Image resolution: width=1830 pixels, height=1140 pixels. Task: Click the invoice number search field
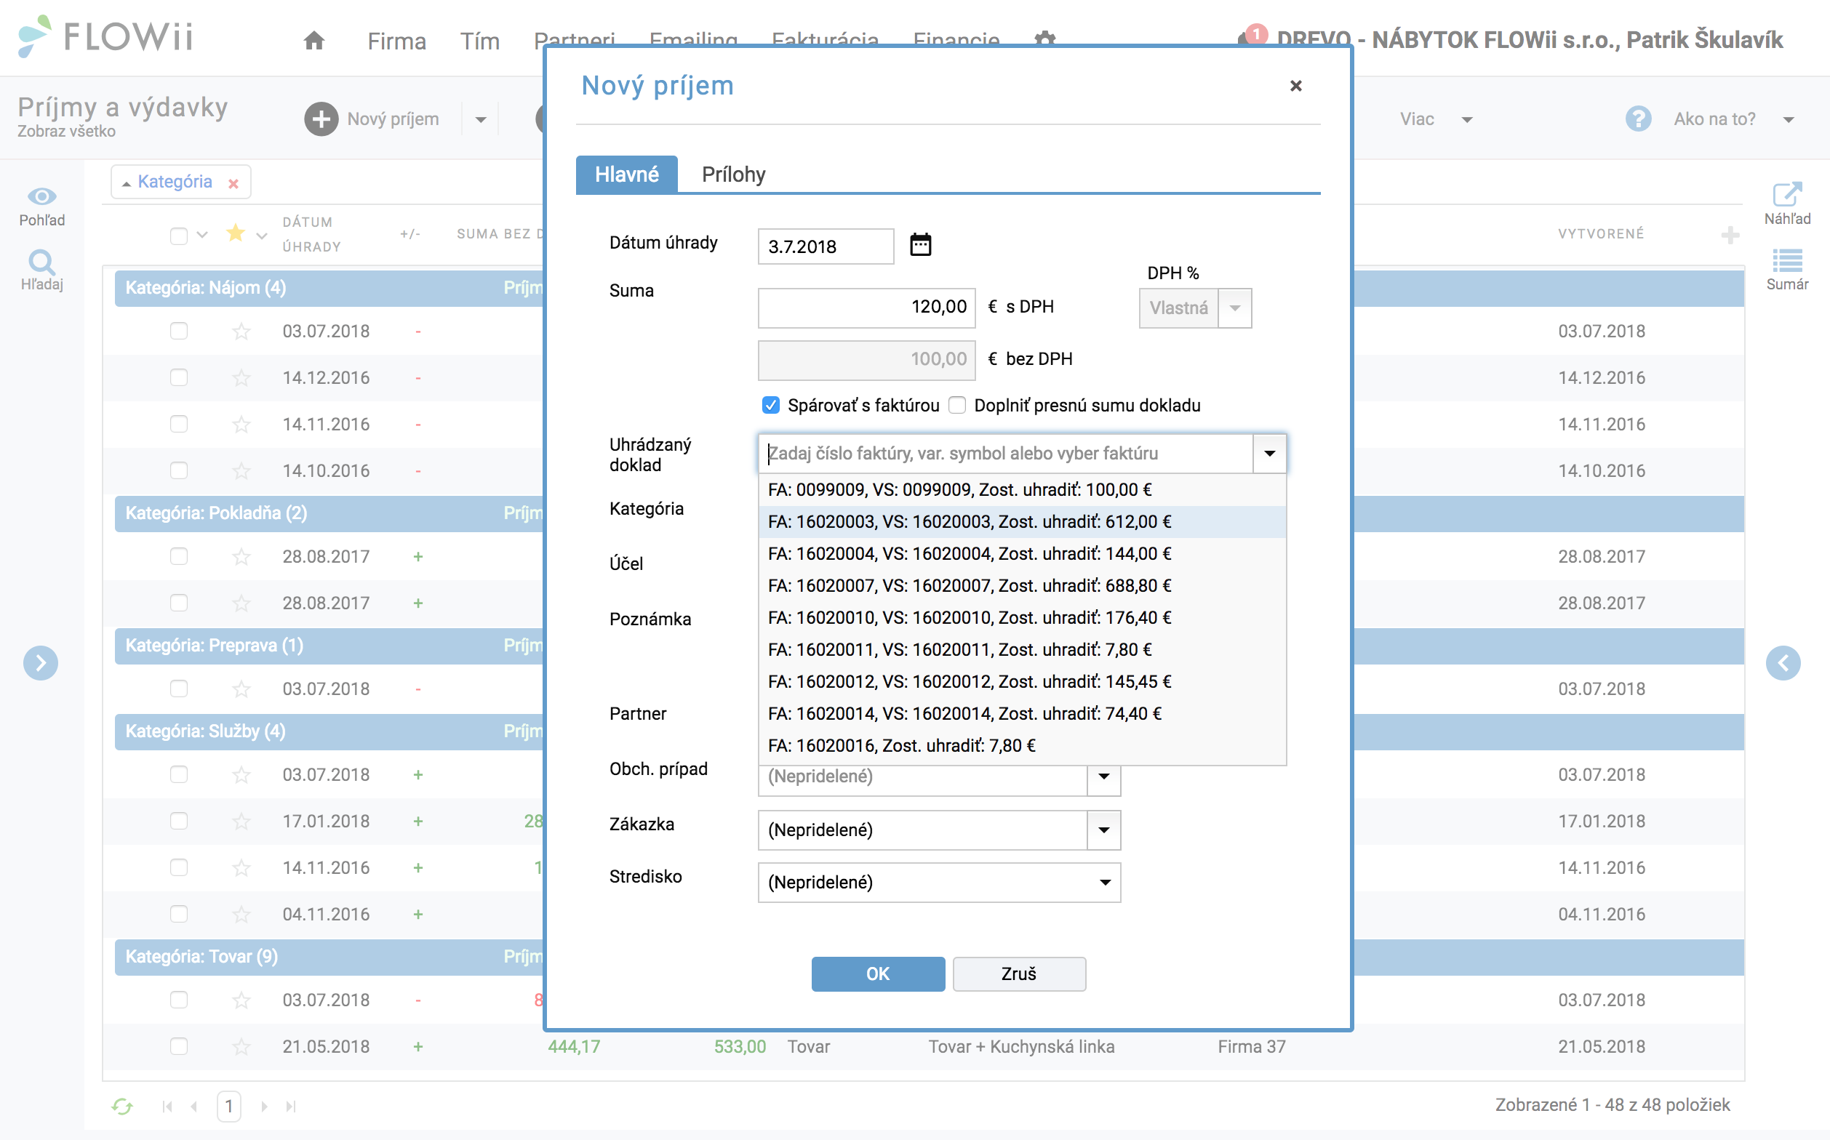click(x=1005, y=453)
